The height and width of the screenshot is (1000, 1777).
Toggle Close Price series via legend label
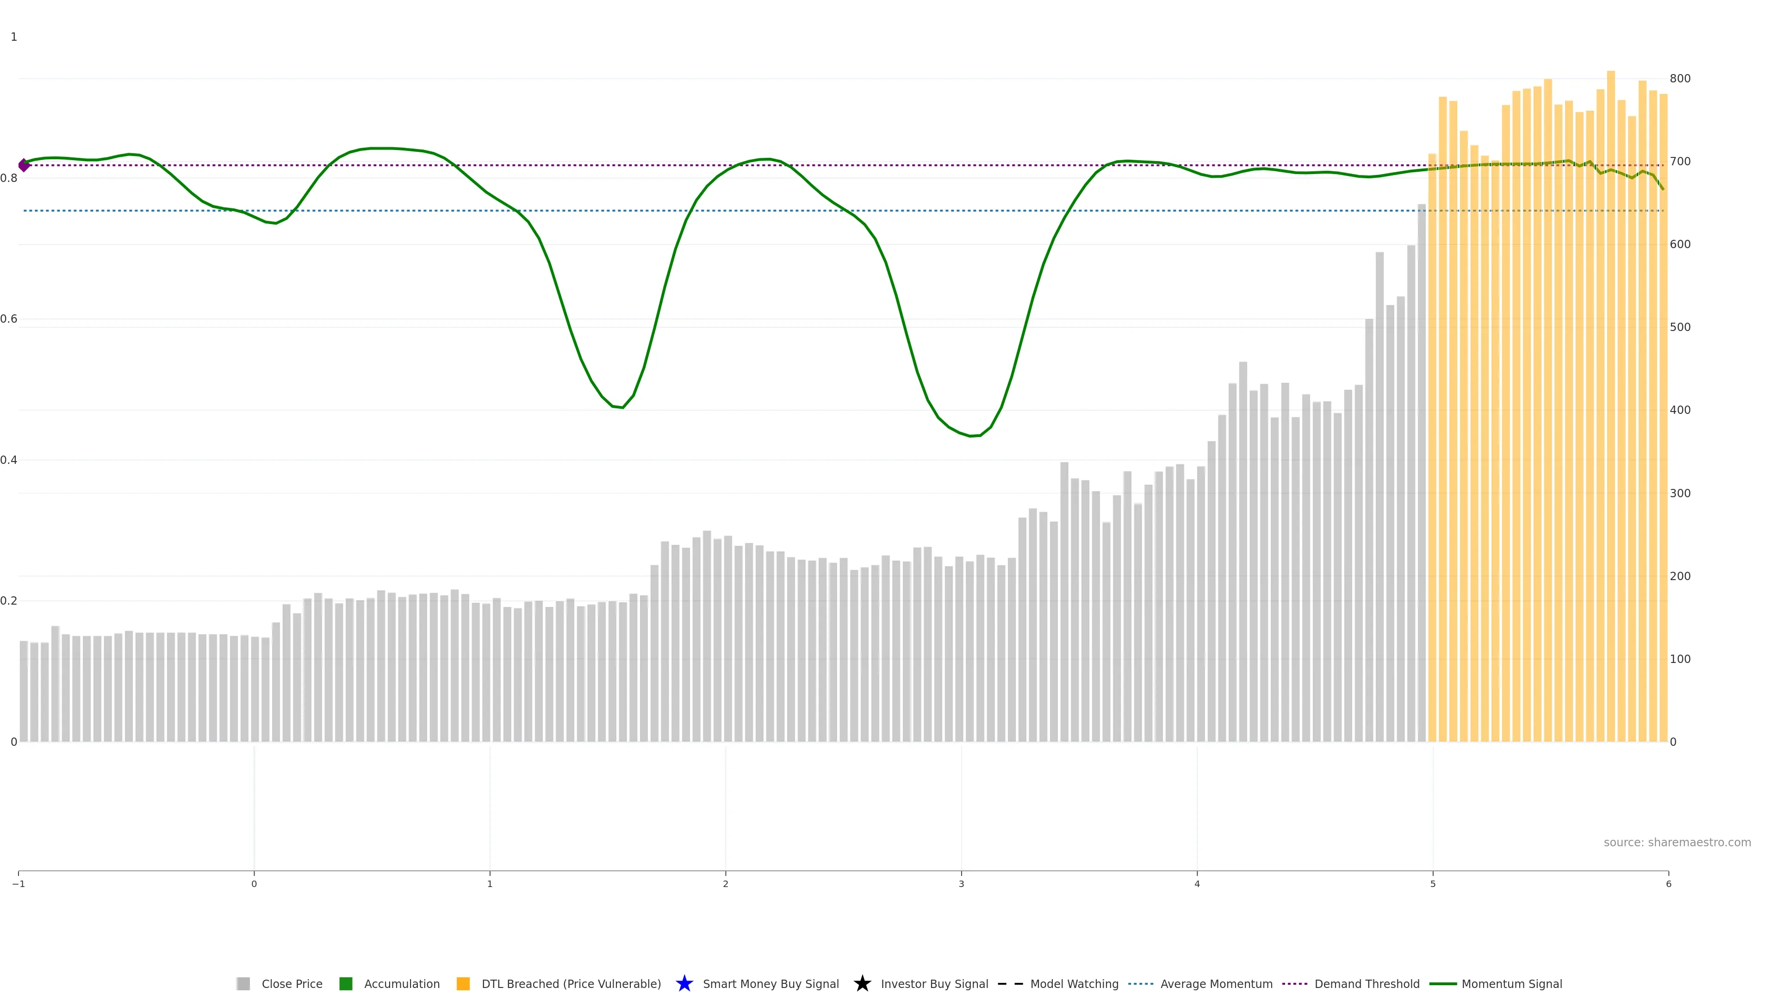[292, 983]
